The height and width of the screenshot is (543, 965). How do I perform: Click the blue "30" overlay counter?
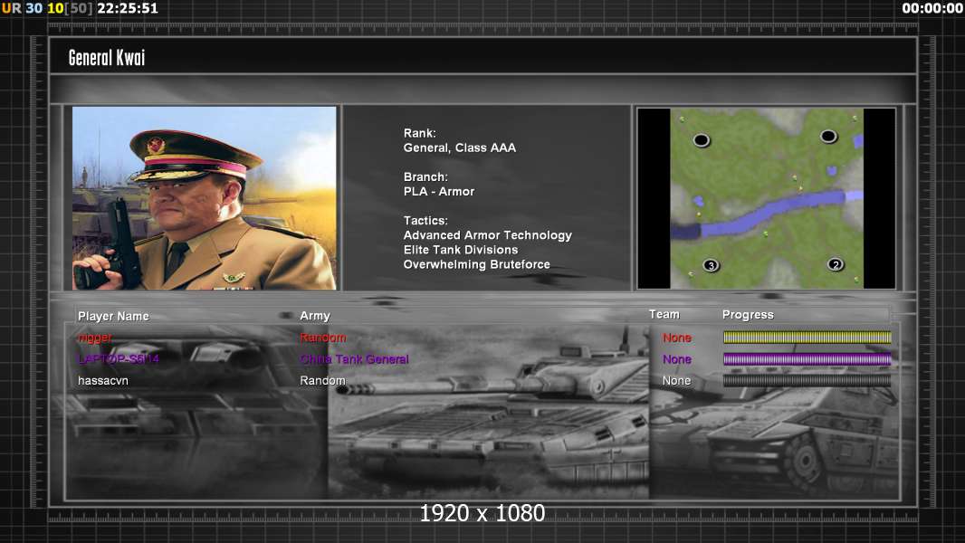point(33,8)
